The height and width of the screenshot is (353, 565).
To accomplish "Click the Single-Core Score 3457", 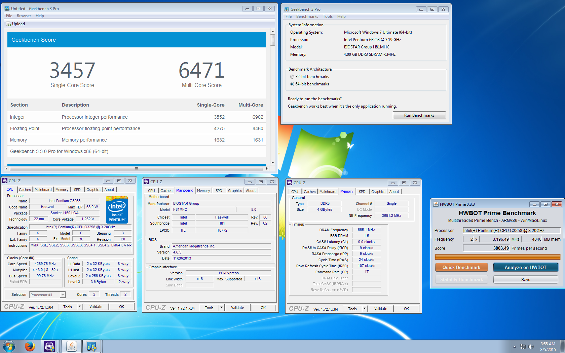I will click(x=72, y=70).
